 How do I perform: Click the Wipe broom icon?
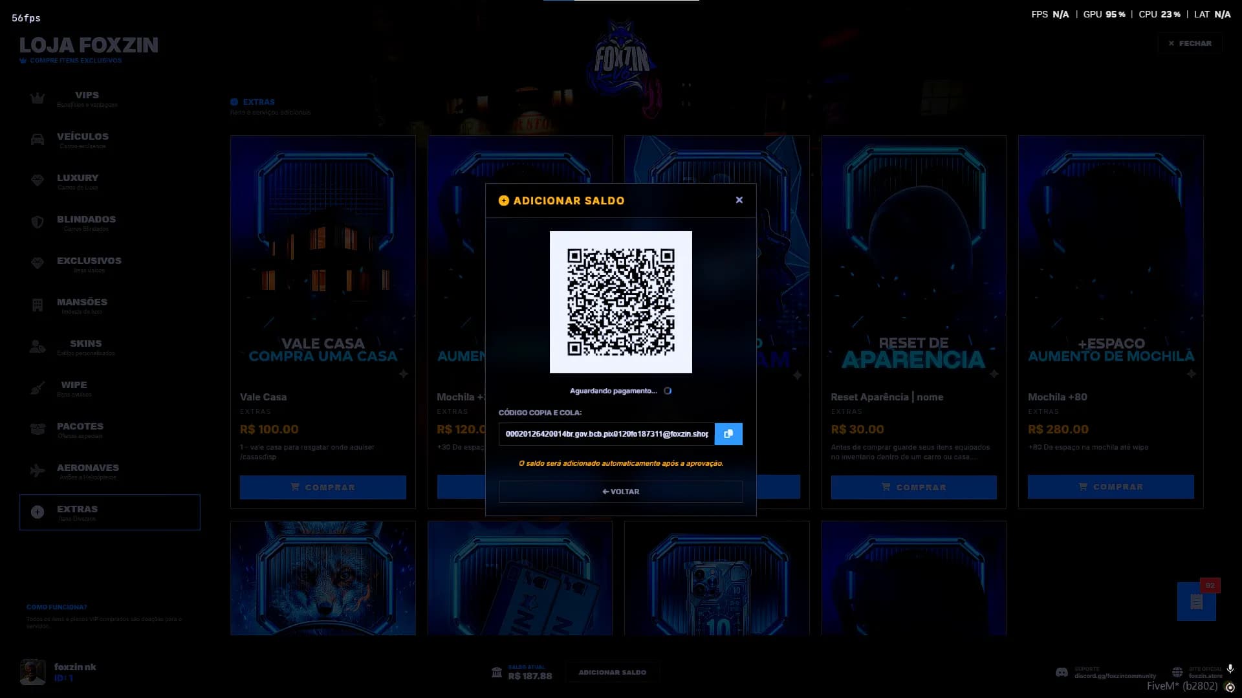point(38,388)
